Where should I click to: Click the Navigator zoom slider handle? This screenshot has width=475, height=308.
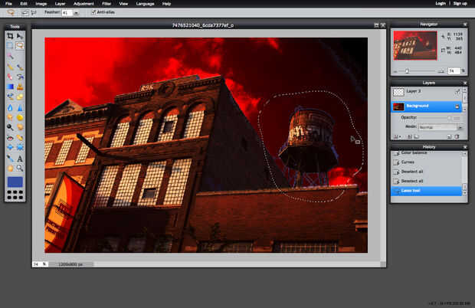(407, 70)
